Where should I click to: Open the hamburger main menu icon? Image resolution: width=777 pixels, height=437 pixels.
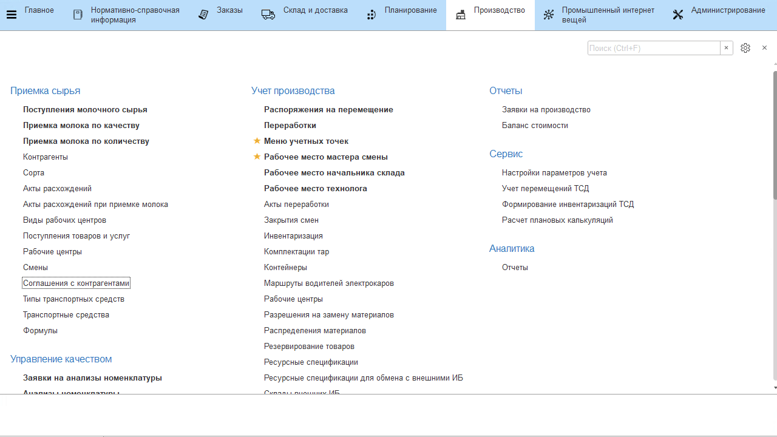coord(11,15)
